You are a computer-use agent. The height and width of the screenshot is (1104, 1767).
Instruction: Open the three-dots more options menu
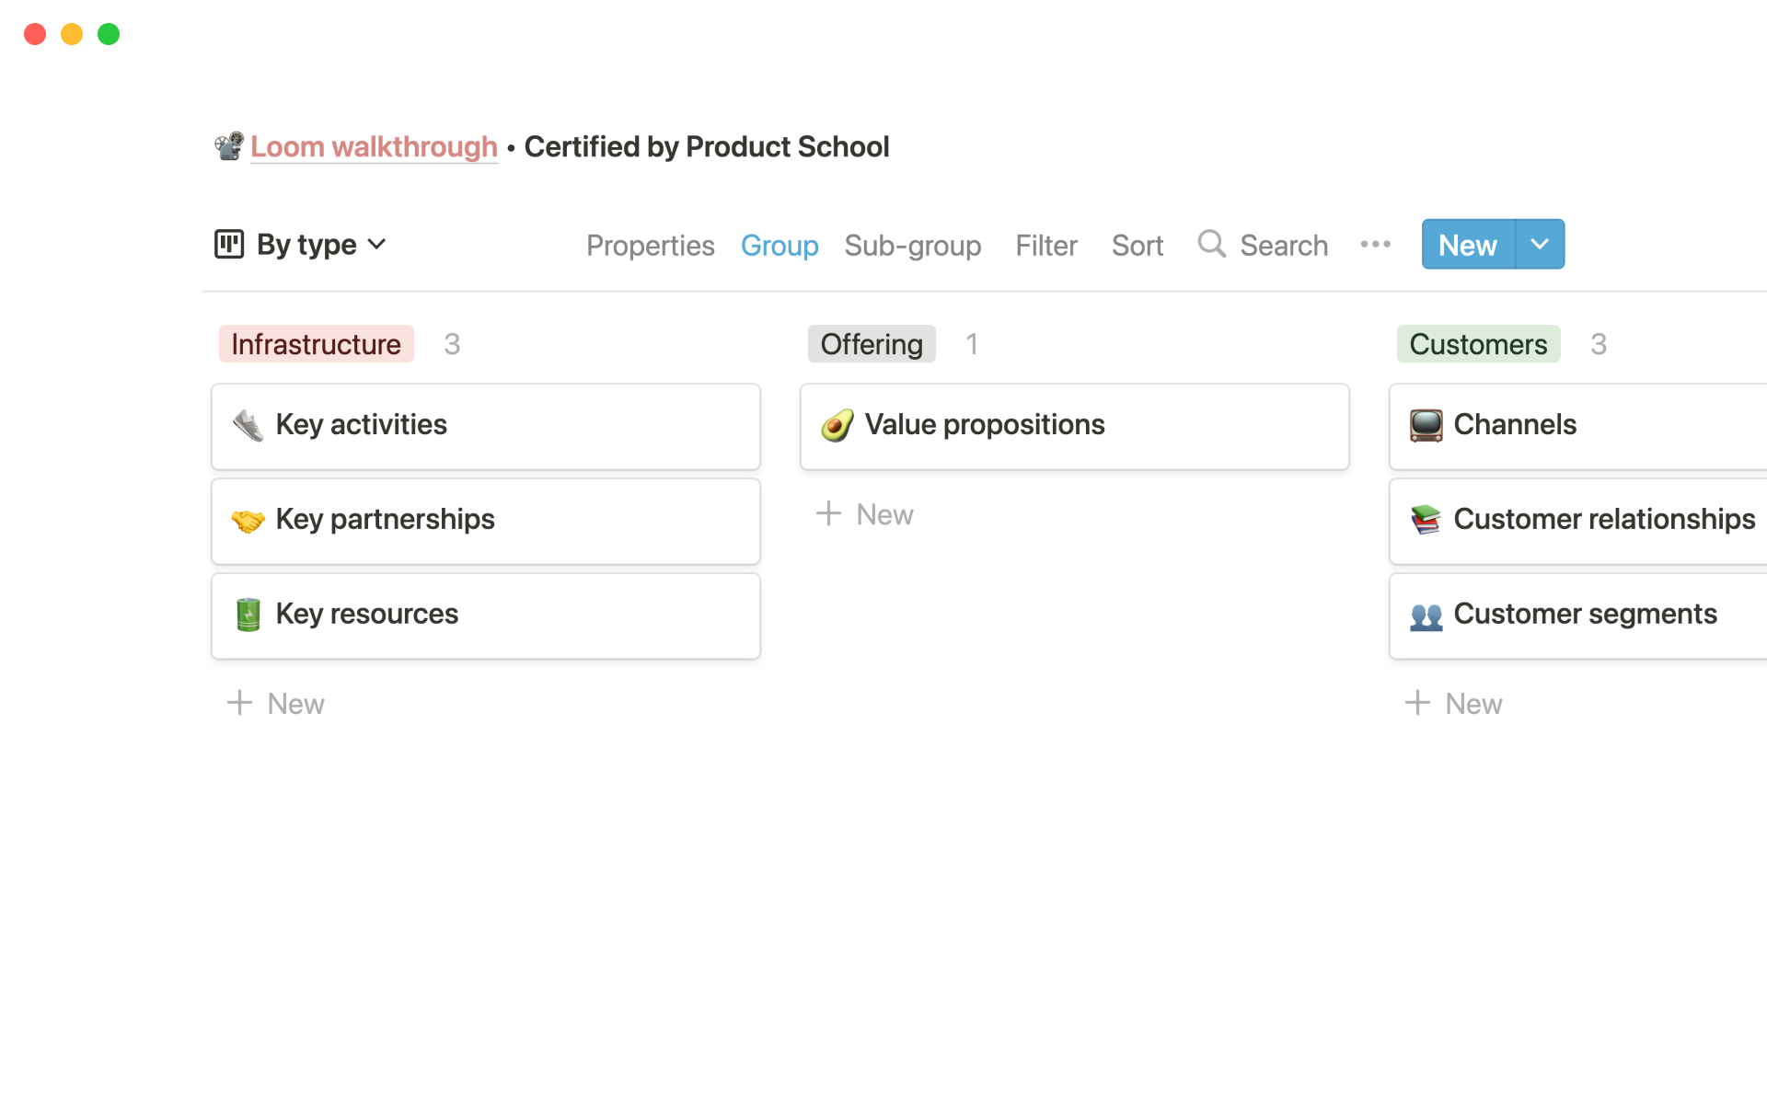(1375, 245)
